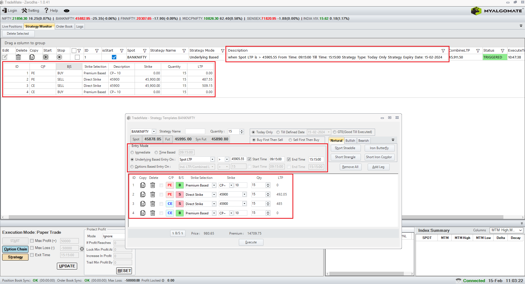Enable the Max Profit (+) checkbox
Image resolution: width=525 pixels, height=284 pixels.
tap(32, 241)
